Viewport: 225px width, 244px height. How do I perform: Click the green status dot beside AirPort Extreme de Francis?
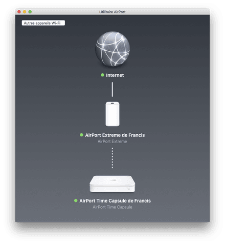point(81,135)
